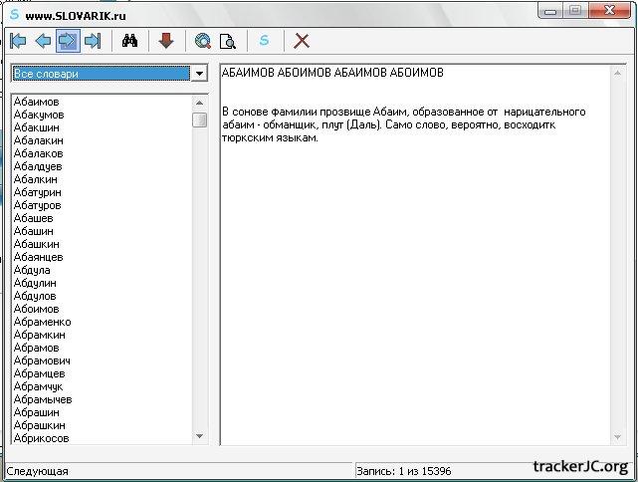Click the red down arrow icon

pos(166,41)
